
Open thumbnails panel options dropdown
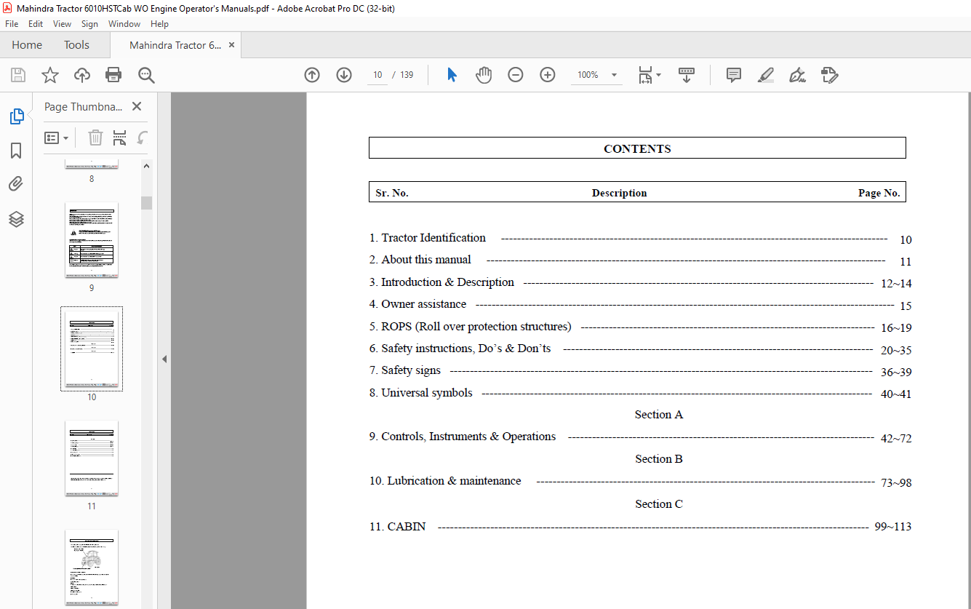click(57, 138)
